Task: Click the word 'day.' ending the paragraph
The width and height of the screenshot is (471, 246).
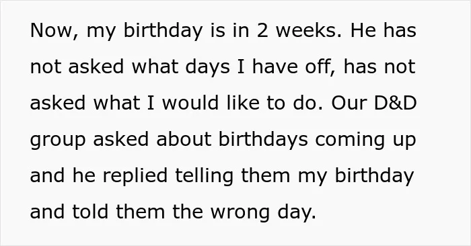Action: [x=297, y=212]
